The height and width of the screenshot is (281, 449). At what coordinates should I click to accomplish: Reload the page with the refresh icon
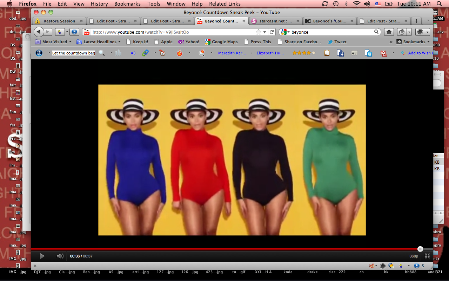pyautogui.click(x=272, y=32)
